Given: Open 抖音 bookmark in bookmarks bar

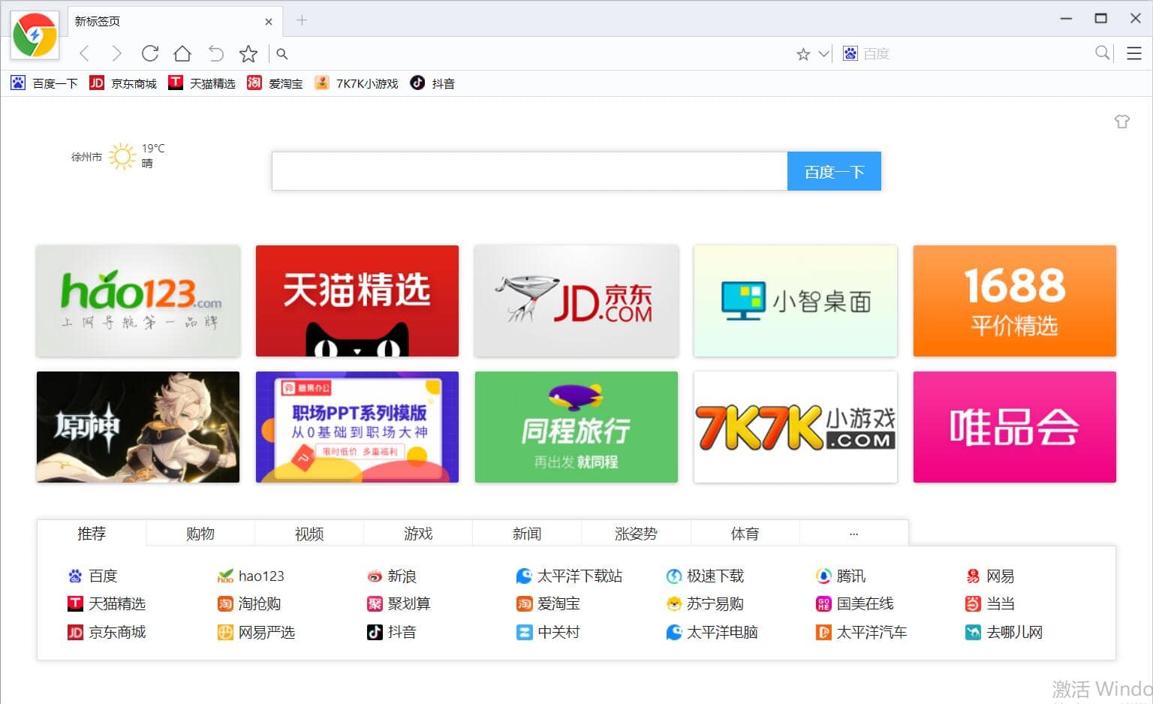Looking at the screenshot, I should (x=433, y=83).
